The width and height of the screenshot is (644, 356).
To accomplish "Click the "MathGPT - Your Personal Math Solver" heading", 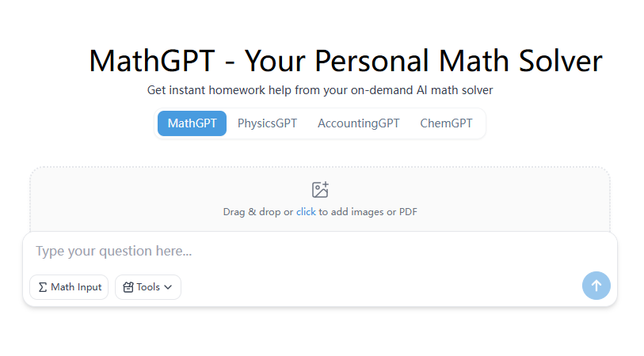I will [x=345, y=61].
